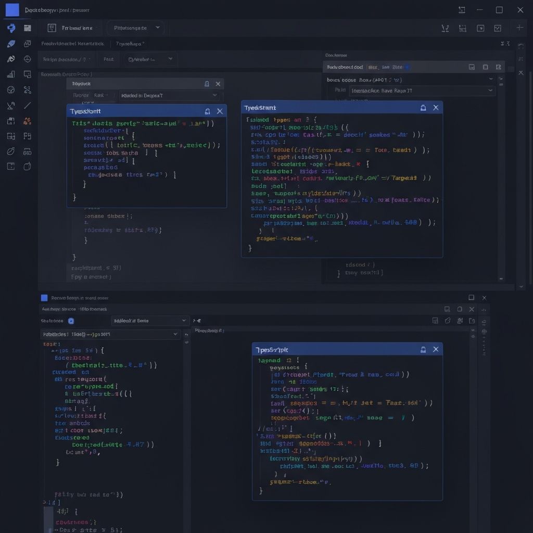Select the second tab beside the vertical divider
Image resolution: width=533 pixels, height=533 pixels.
coord(130,44)
